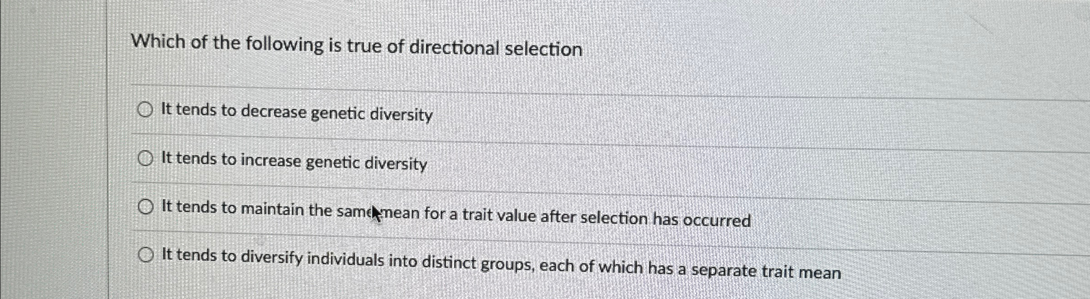This screenshot has width=1090, height=299.
Task: Select the radio button for decrease genetic diversity
Action: click(x=146, y=110)
